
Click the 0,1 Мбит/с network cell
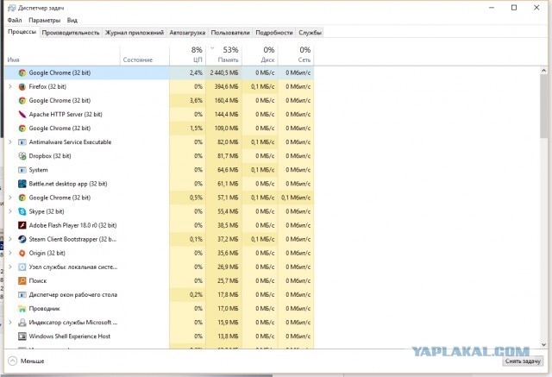296,198
